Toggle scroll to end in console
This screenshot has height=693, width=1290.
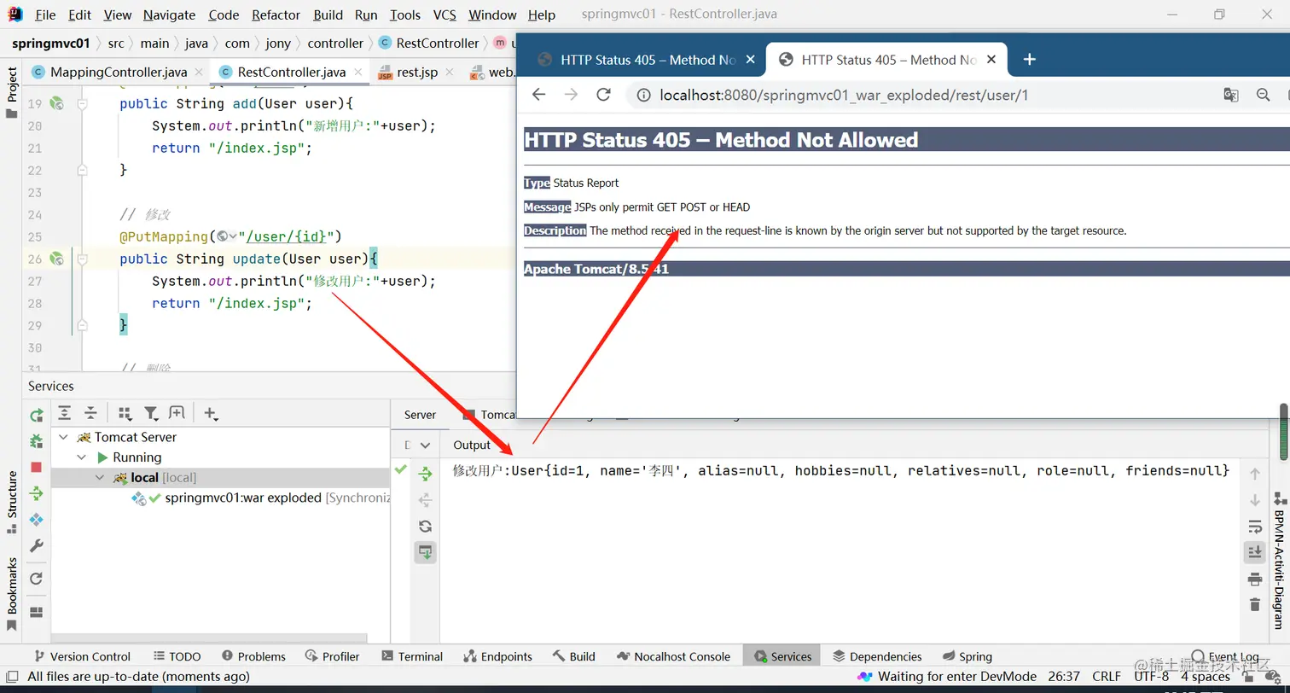click(1254, 552)
